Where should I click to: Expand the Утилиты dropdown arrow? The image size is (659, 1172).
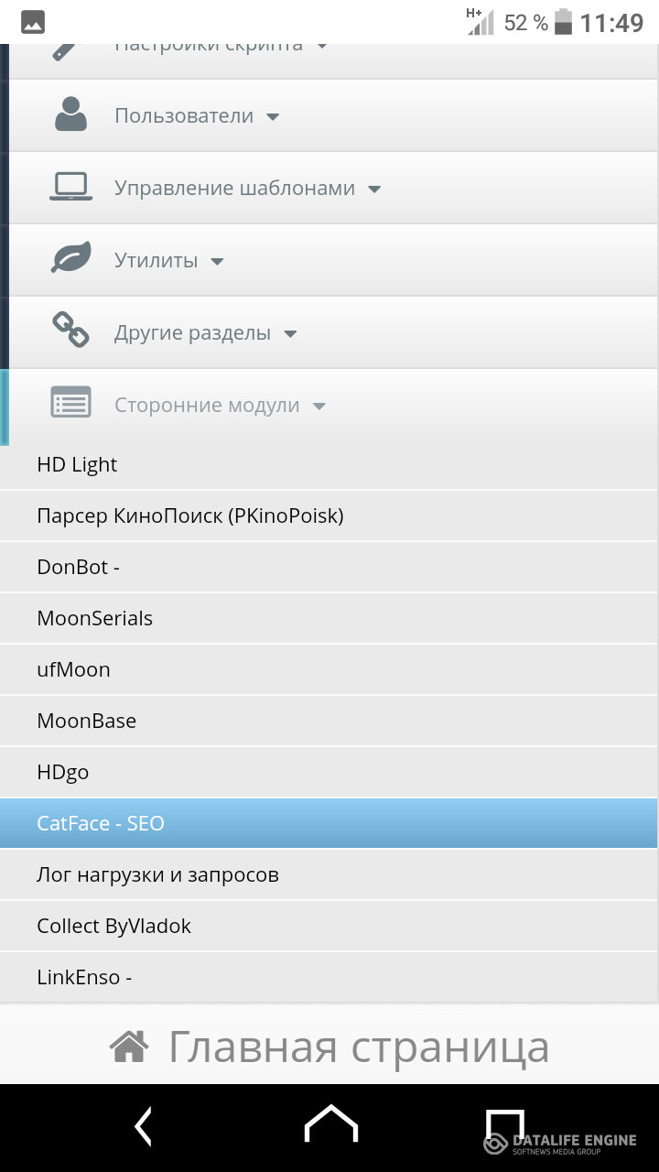(217, 262)
